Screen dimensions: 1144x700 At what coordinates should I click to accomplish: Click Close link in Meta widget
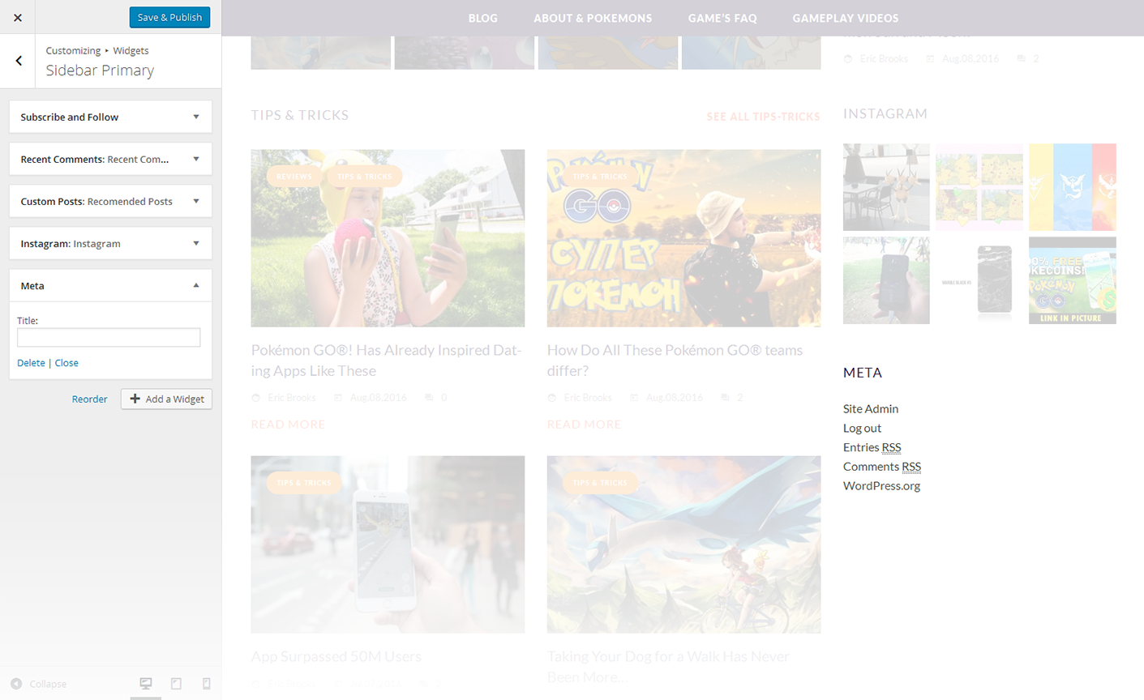pyautogui.click(x=66, y=363)
